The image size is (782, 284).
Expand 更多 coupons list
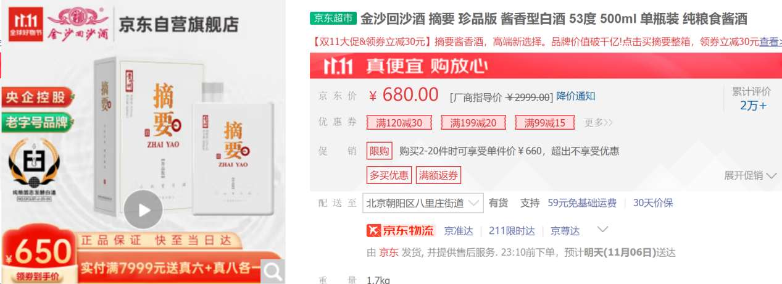(x=599, y=122)
